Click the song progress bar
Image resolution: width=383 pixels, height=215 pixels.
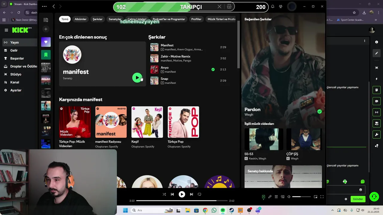(x=182, y=201)
